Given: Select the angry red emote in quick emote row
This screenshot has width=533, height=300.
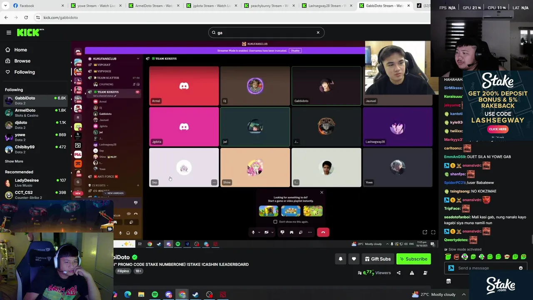Looking at the screenshot, I should coord(456,257).
